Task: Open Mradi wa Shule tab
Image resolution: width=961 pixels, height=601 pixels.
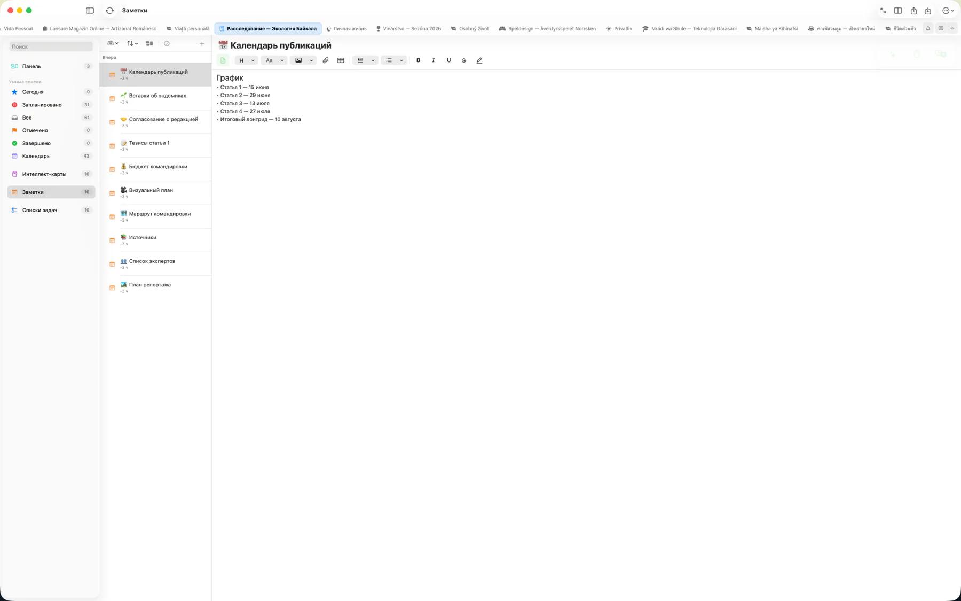Action: (689, 29)
